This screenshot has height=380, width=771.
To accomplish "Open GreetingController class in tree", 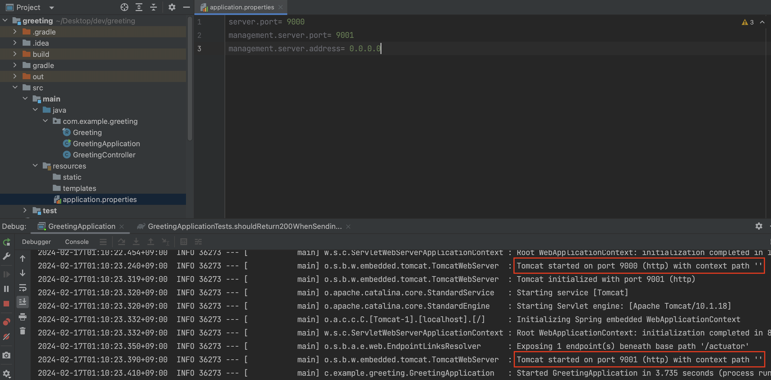I will coord(104,155).
